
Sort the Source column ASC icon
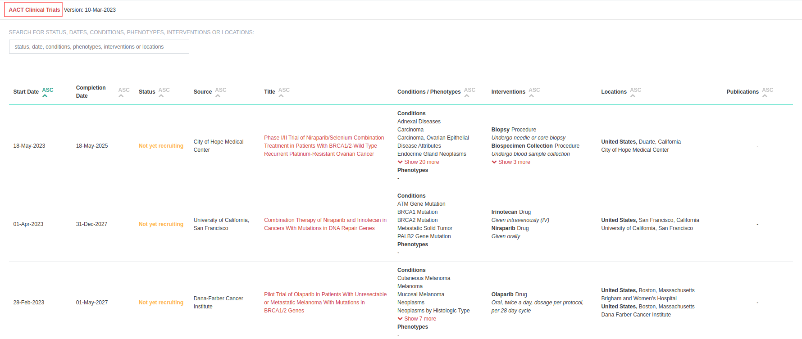click(221, 92)
